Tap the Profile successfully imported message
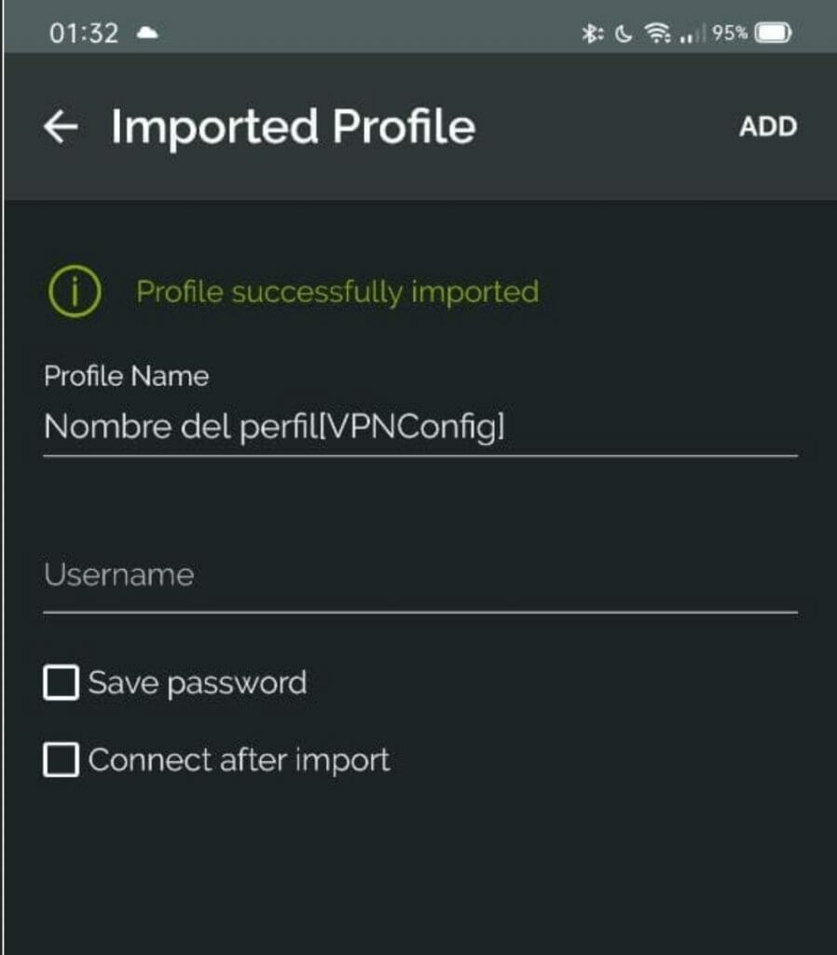837x955 pixels. coord(337,292)
